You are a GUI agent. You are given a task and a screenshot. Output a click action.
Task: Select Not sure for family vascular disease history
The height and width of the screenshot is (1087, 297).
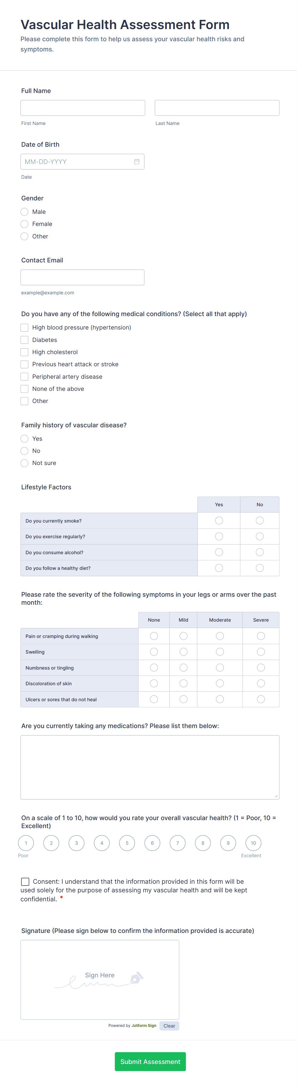point(25,463)
